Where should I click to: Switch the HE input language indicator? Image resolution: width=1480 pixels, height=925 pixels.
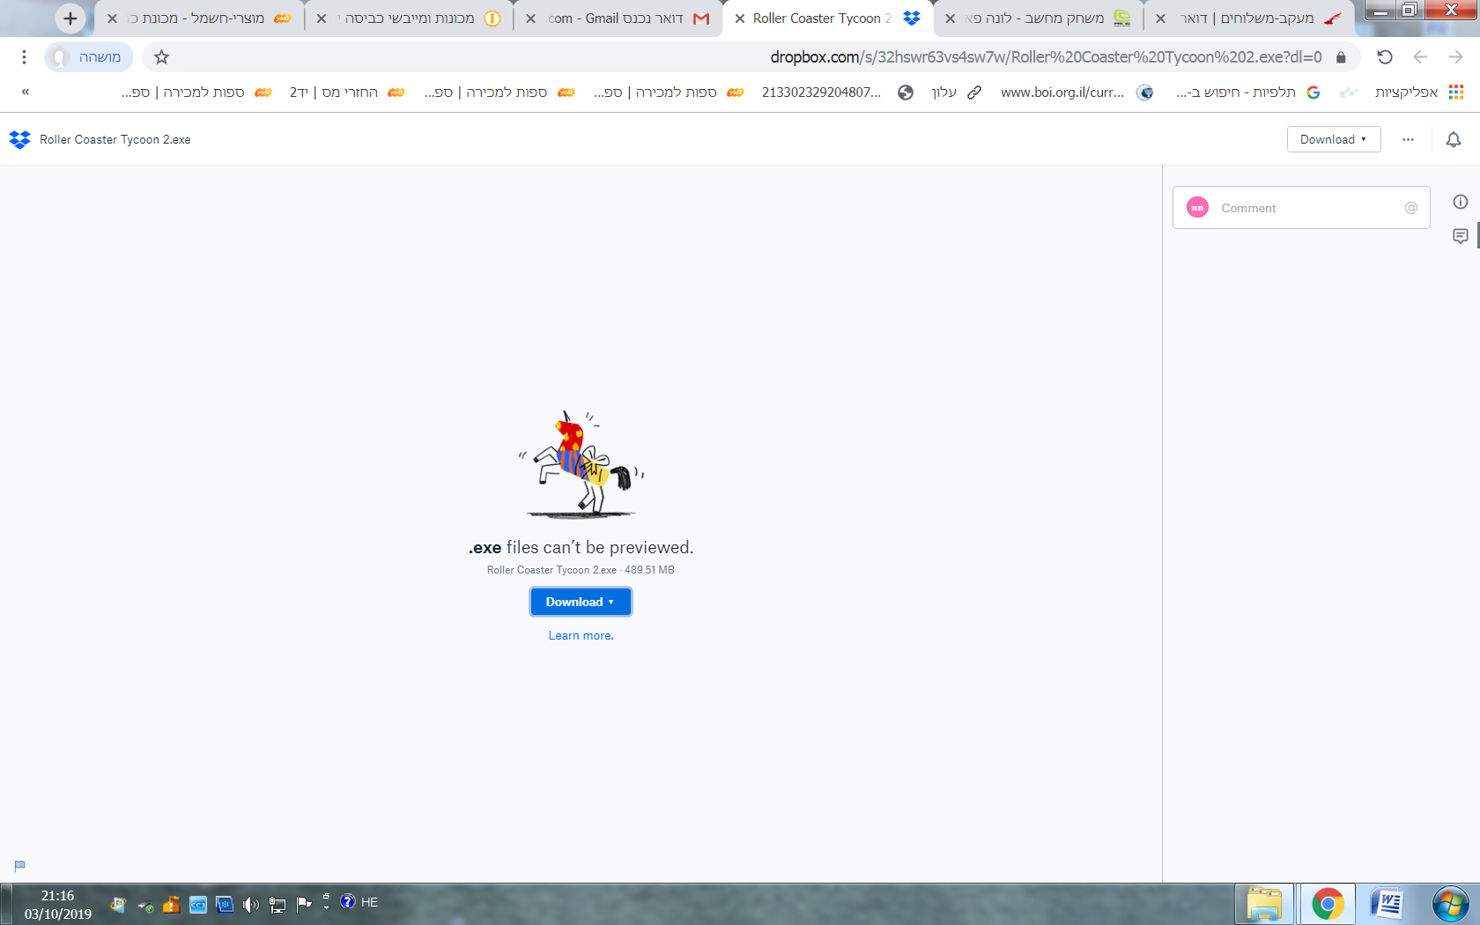[x=370, y=902]
